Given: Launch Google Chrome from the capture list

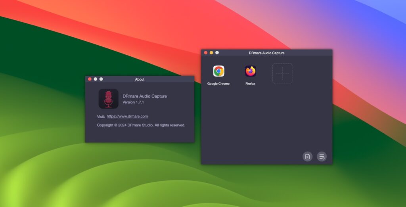Looking at the screenshot, I should point(218,71).
